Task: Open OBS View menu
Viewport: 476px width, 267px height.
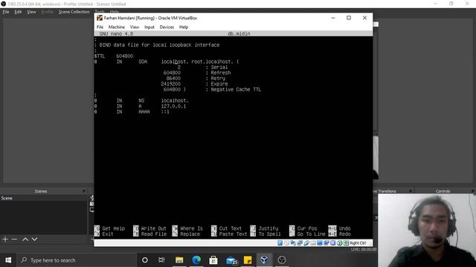Action: coord(31,12)
